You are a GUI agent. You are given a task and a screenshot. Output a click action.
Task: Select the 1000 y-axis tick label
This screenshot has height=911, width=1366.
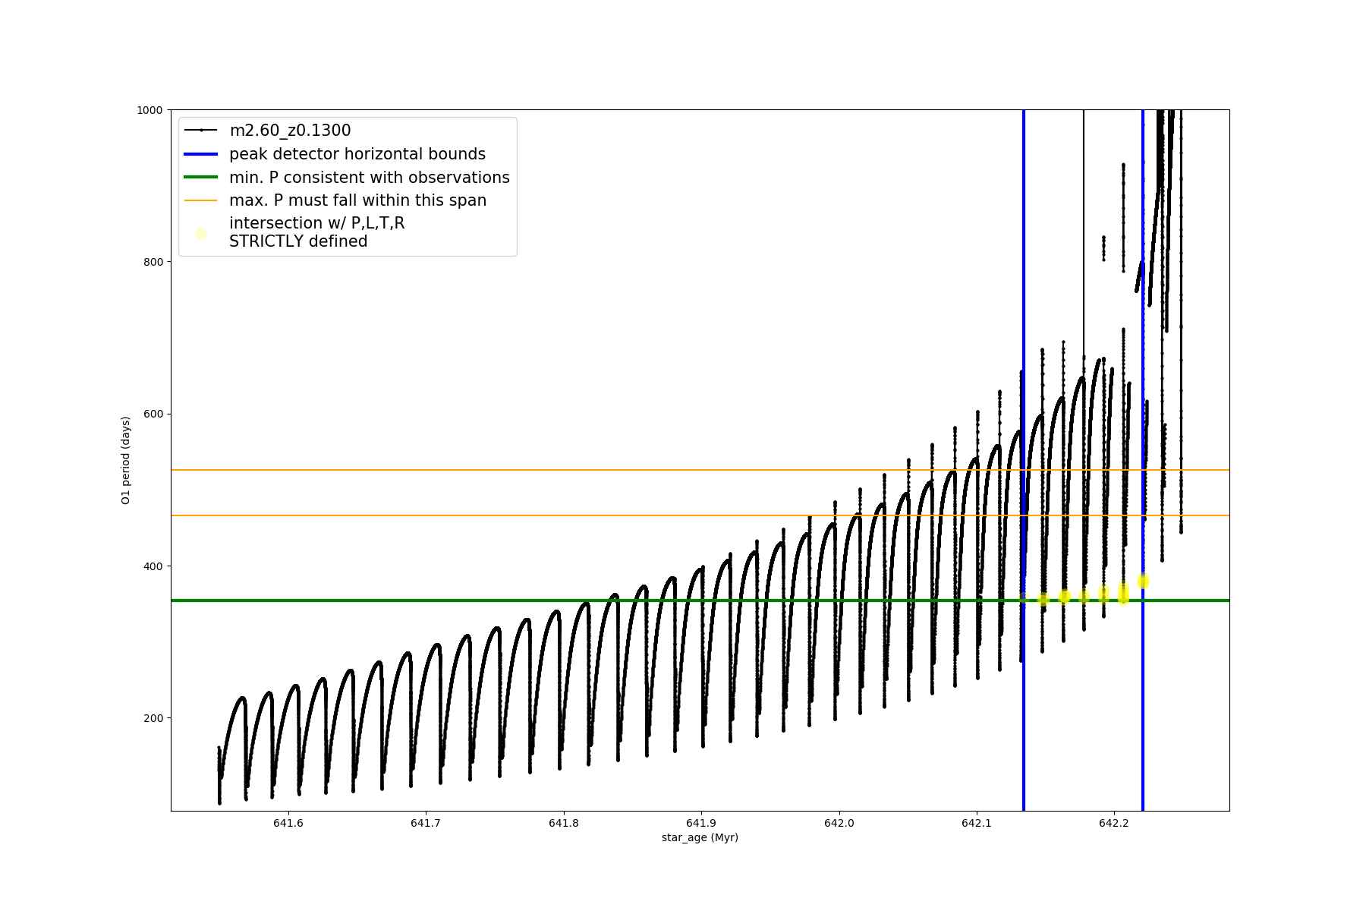150,110
